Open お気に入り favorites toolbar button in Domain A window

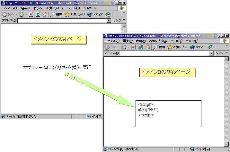tap(75, 14)
